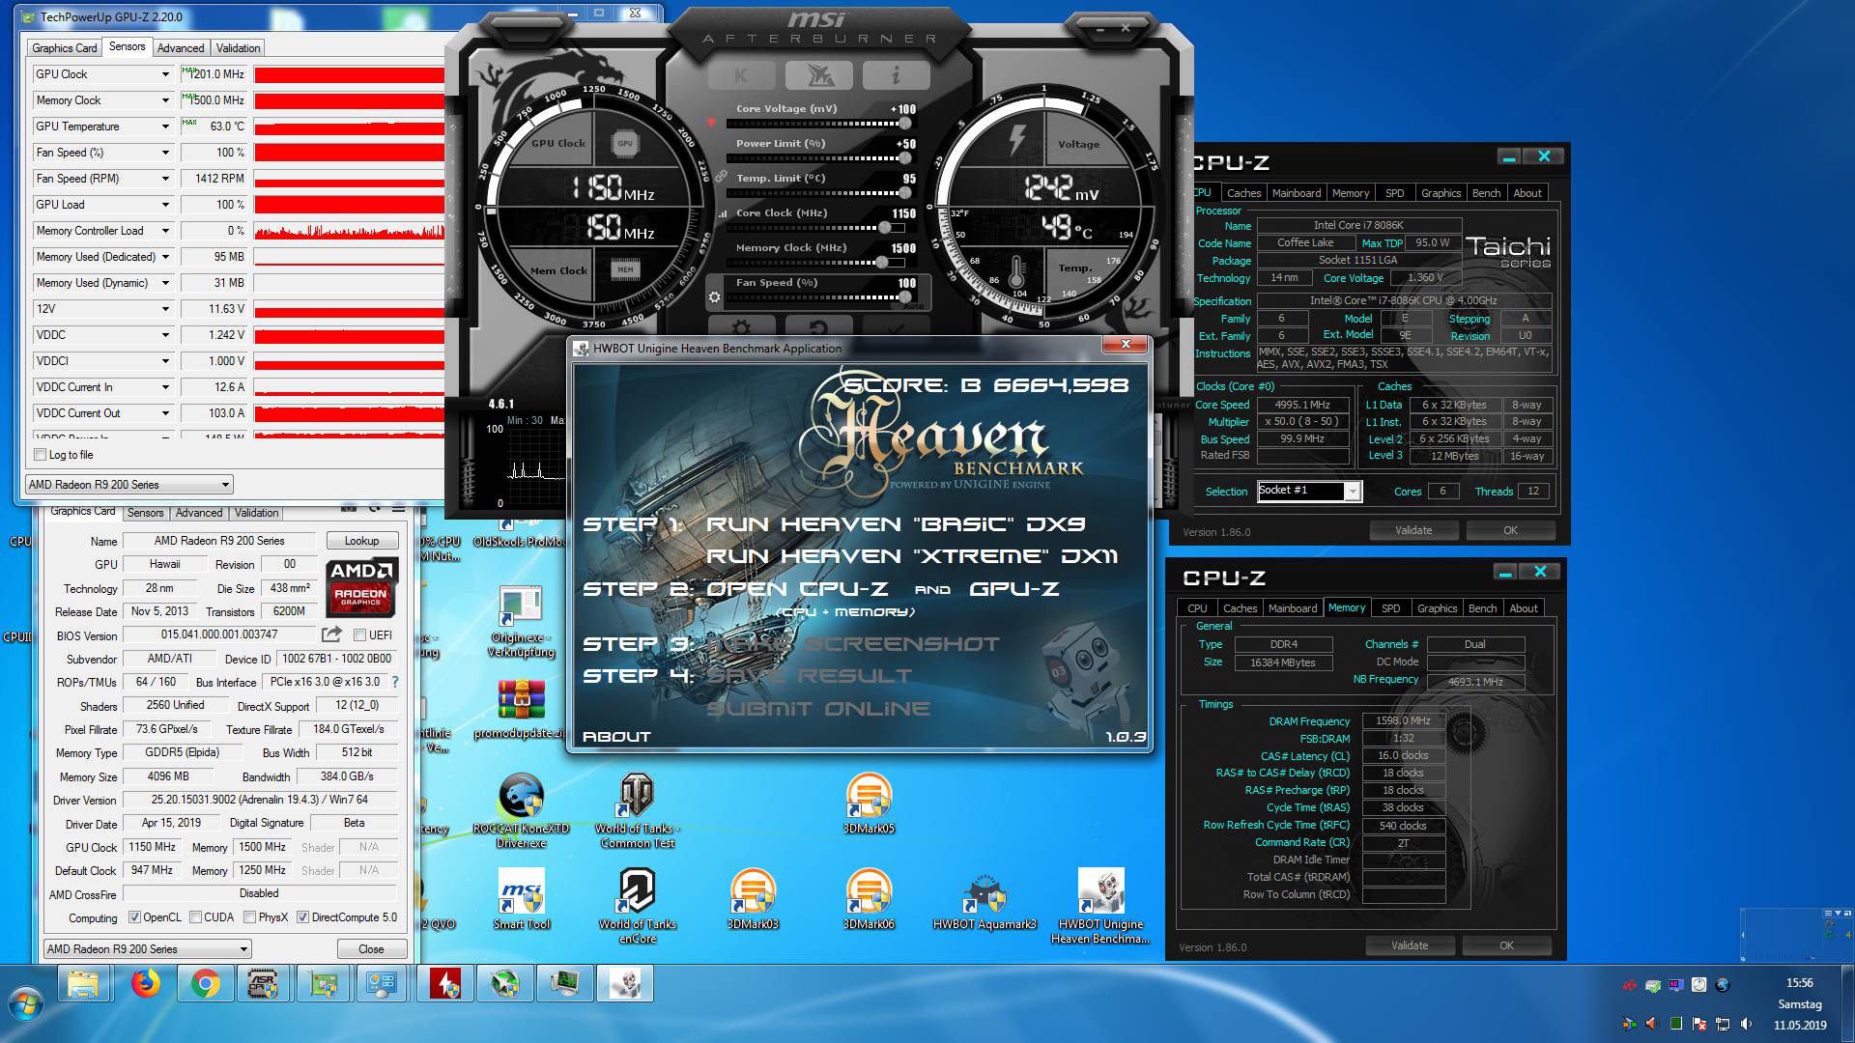
Task: Click the fan speed gear settings icon
Action: (714, 297)
